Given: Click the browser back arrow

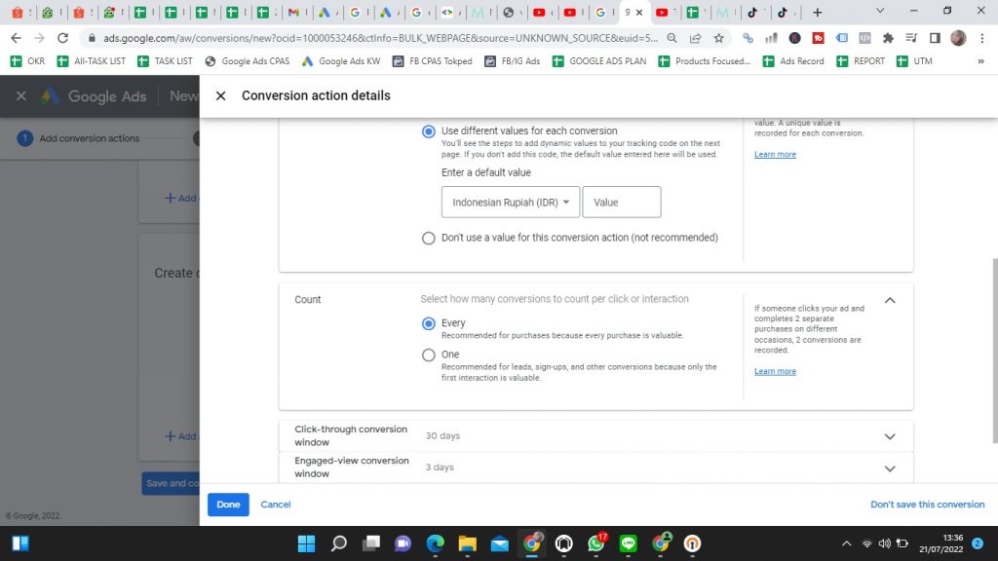Looking at the screenshot, I should 15,38.
